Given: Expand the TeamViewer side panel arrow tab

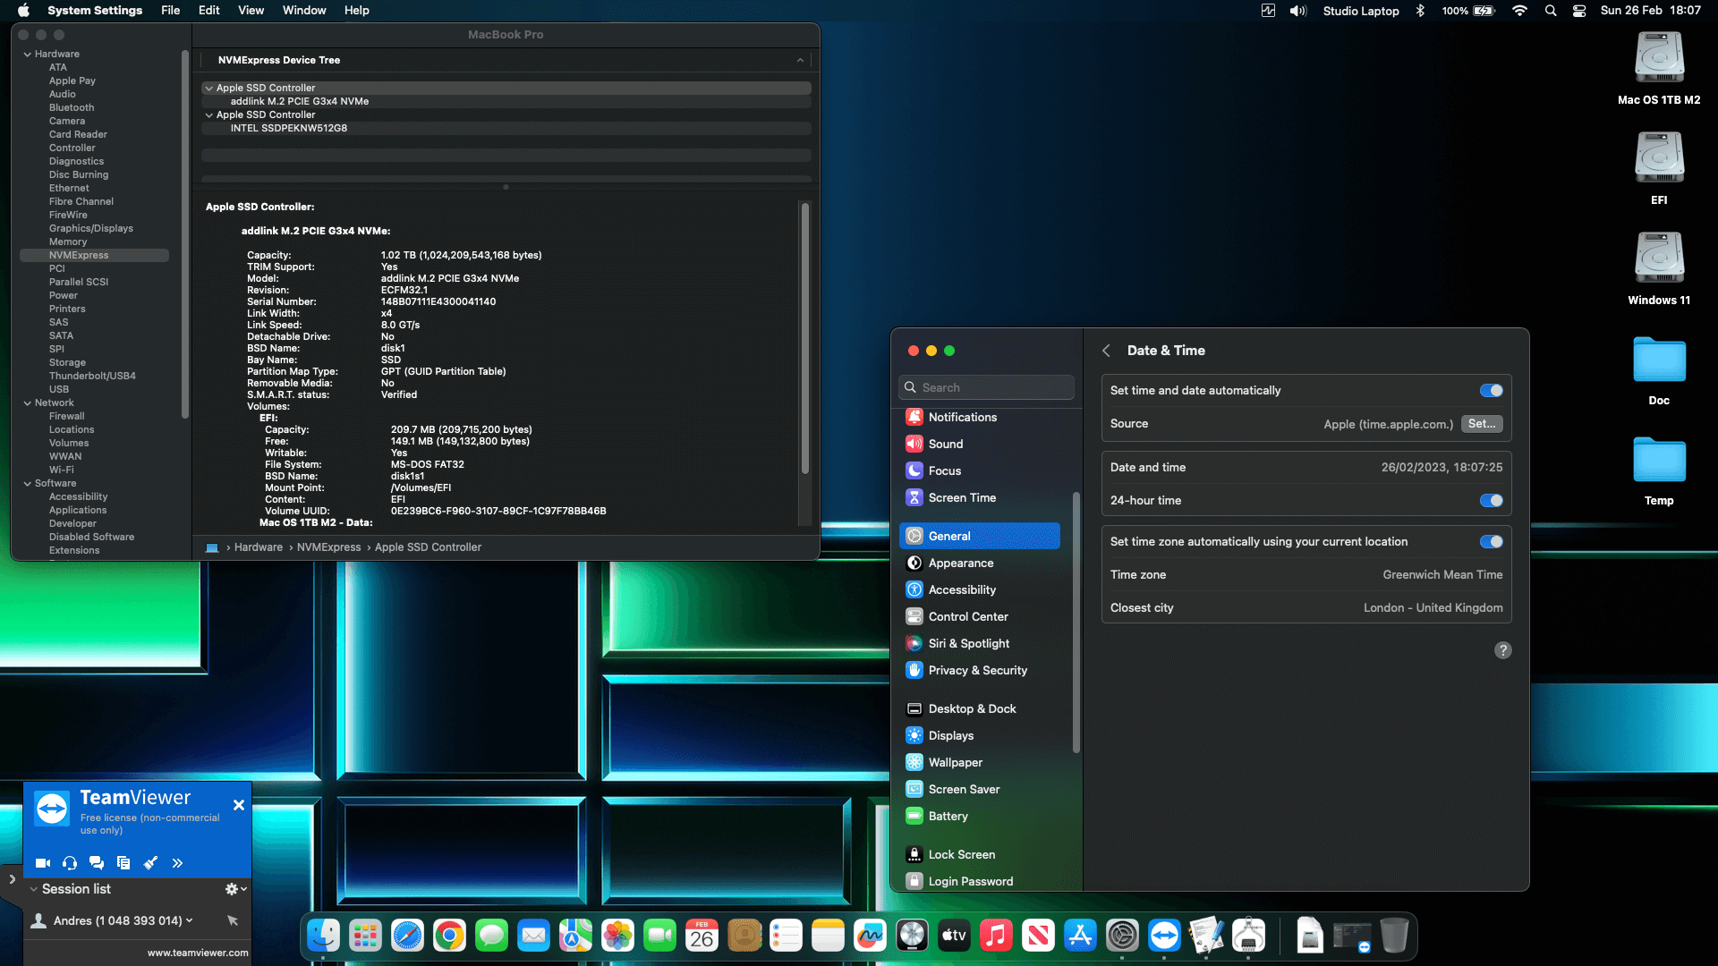Looking at the screenshot, I should (12, 879).
